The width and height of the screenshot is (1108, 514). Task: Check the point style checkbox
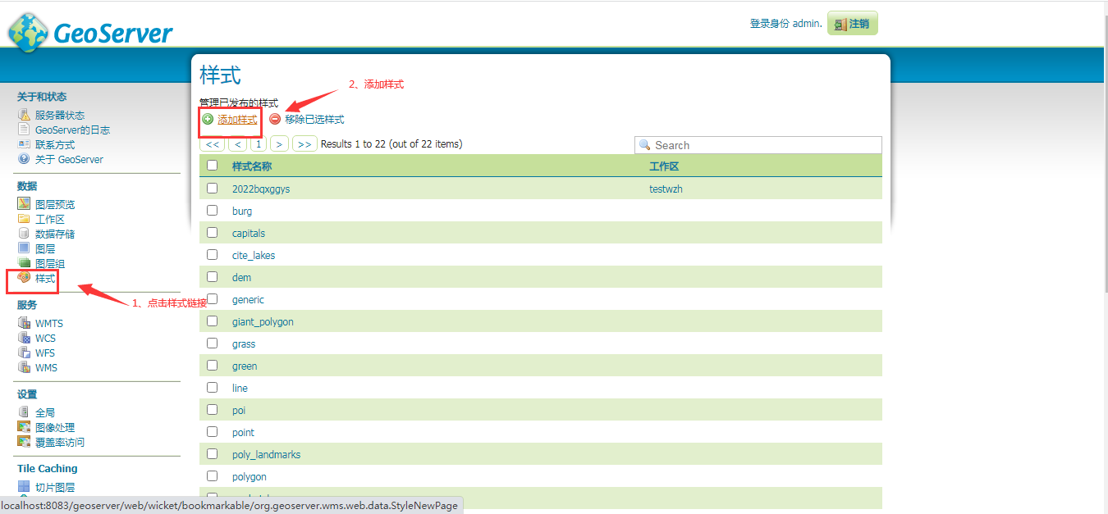click(x=213, y=432)
